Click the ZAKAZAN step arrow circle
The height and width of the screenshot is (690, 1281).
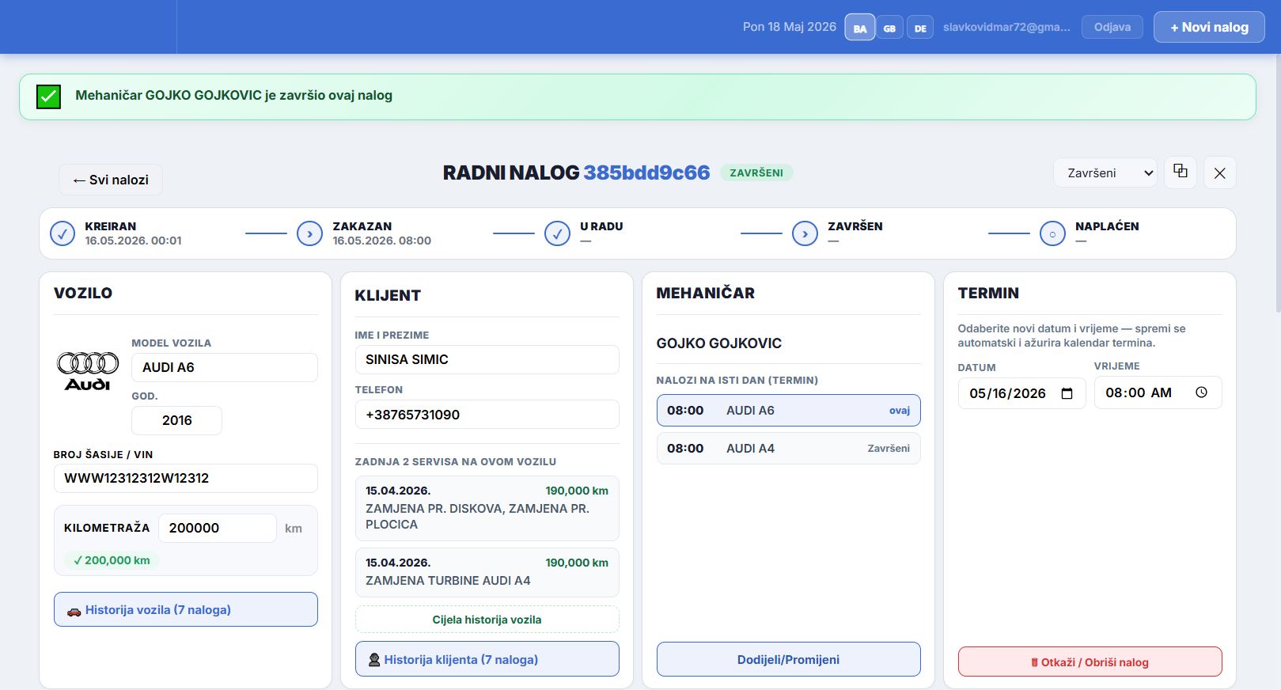pos(309,233)
